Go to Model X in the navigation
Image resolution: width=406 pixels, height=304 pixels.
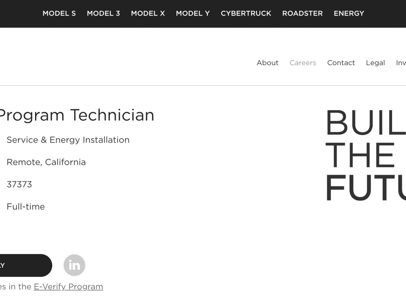coord(148,14)
